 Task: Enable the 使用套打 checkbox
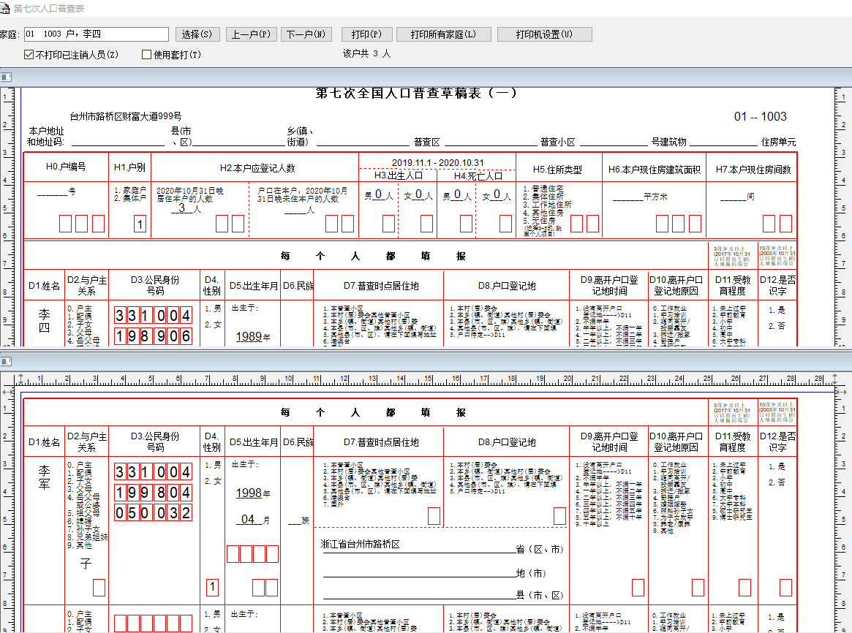pyautogui.click(x=146, y=55)
